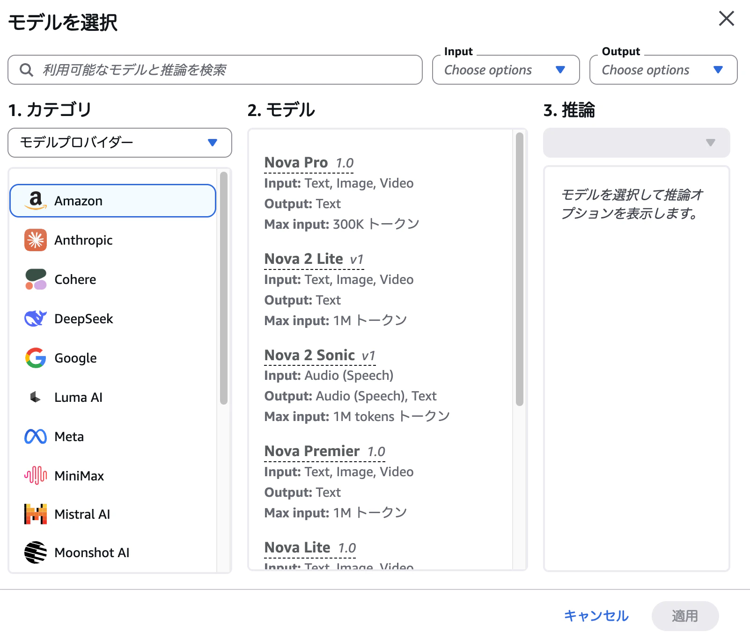This screenshot has width=750, height=639.
Task: Click the model search input field
Action: tap(214, 70)
